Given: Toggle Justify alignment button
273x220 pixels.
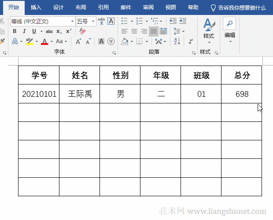Looking at the screenshot, I should (x=154, y=31).
